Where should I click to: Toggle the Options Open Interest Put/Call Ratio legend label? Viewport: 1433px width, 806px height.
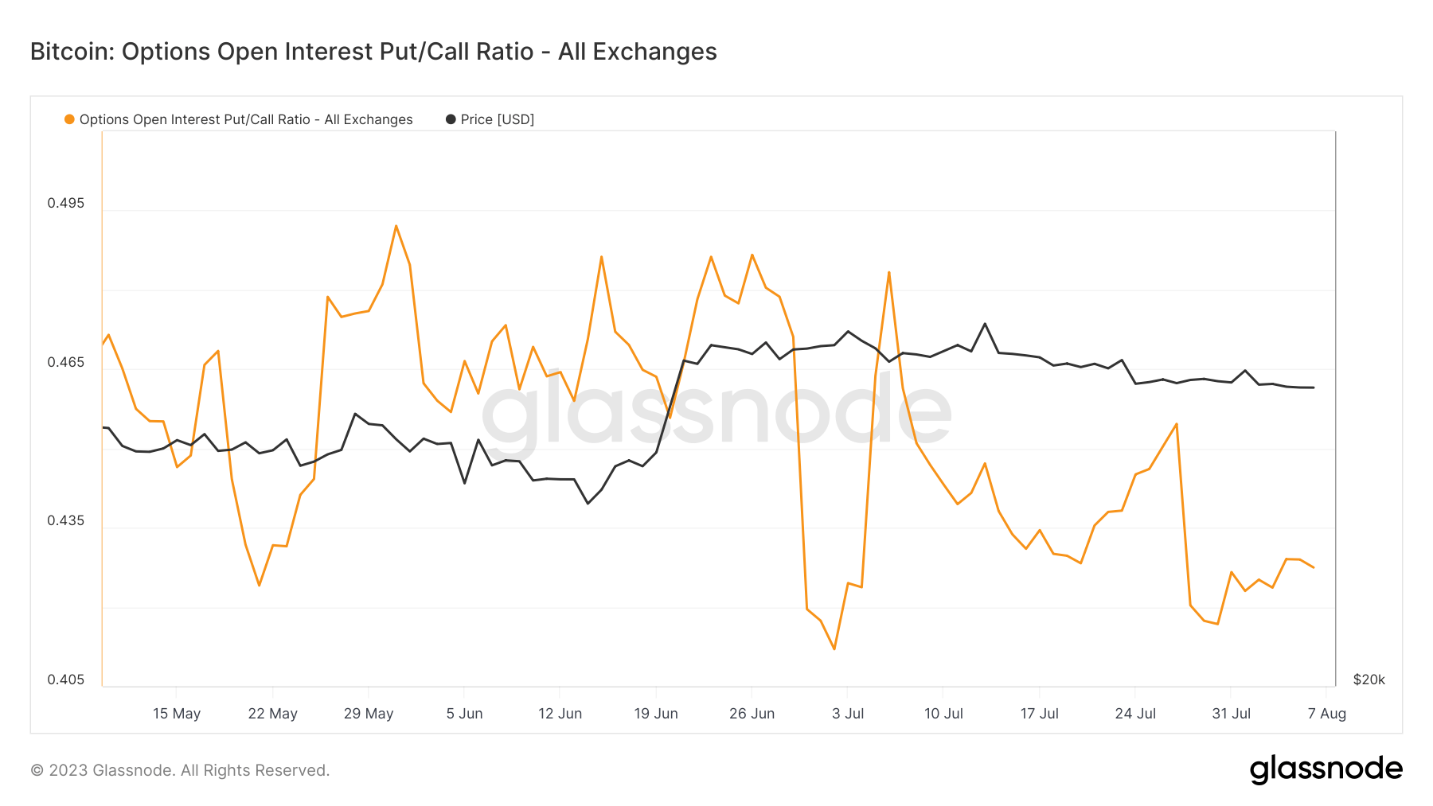coord(246,119)
